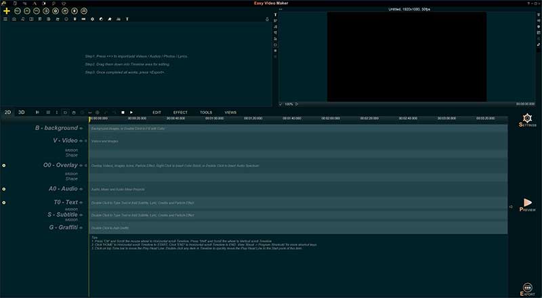Viewport: 542px width, 298px height.
Task: Click the yellow plus import button
Action: [7, 11]
